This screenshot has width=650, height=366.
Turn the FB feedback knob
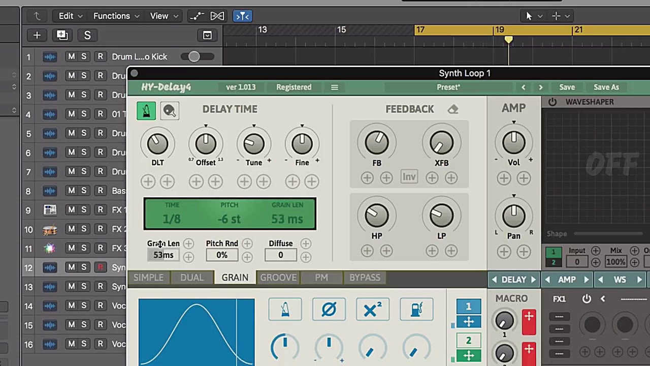pos(377,141)
